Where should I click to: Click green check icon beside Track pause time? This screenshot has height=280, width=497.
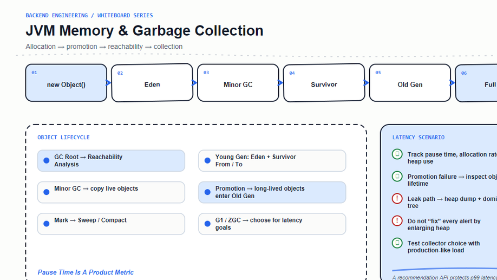coord(397,154)
